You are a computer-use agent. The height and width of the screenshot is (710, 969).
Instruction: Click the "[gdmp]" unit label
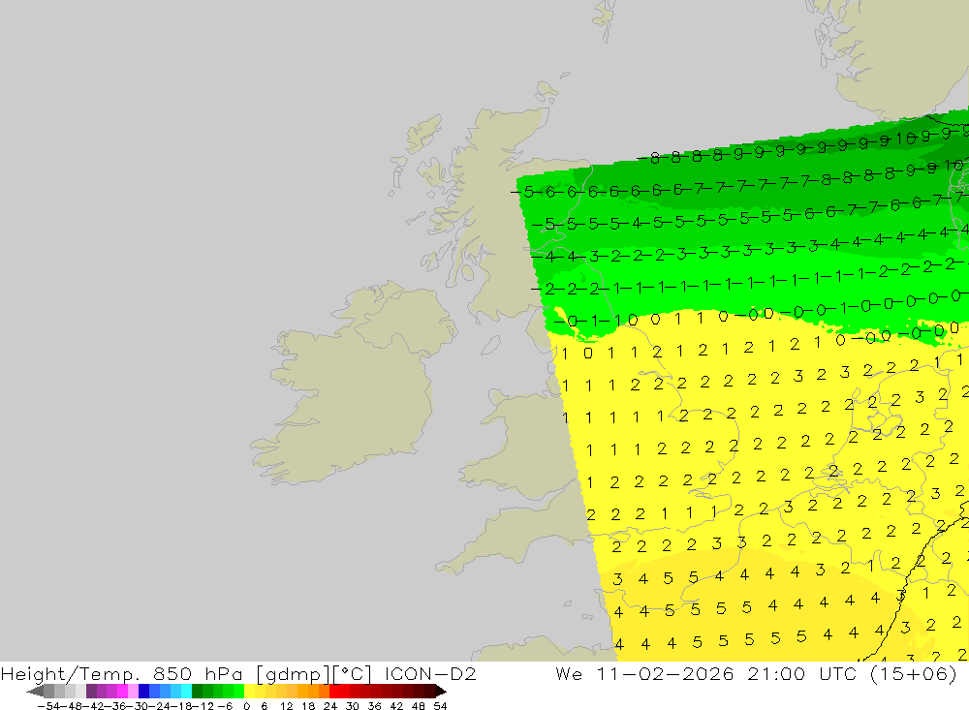coord(293,674)
